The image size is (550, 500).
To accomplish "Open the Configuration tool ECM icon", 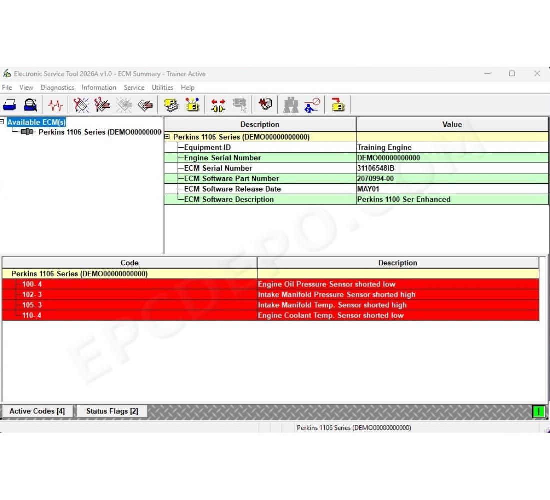I will tap(192, 105).
